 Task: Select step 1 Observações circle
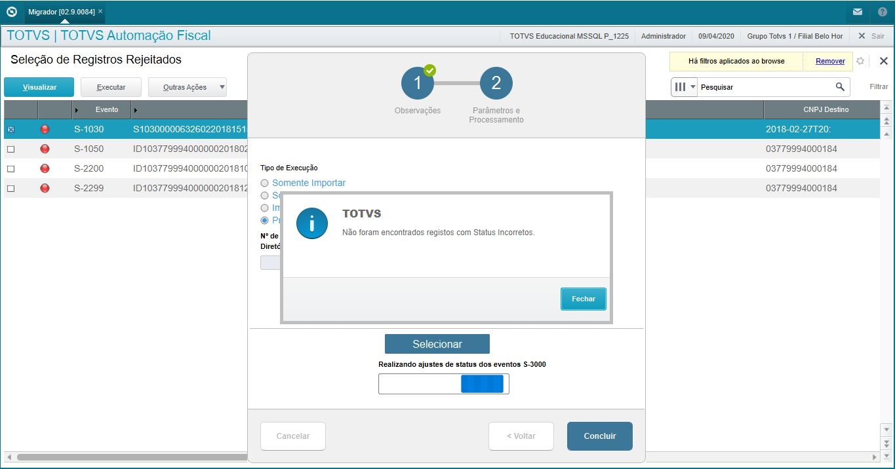[418, 83]
